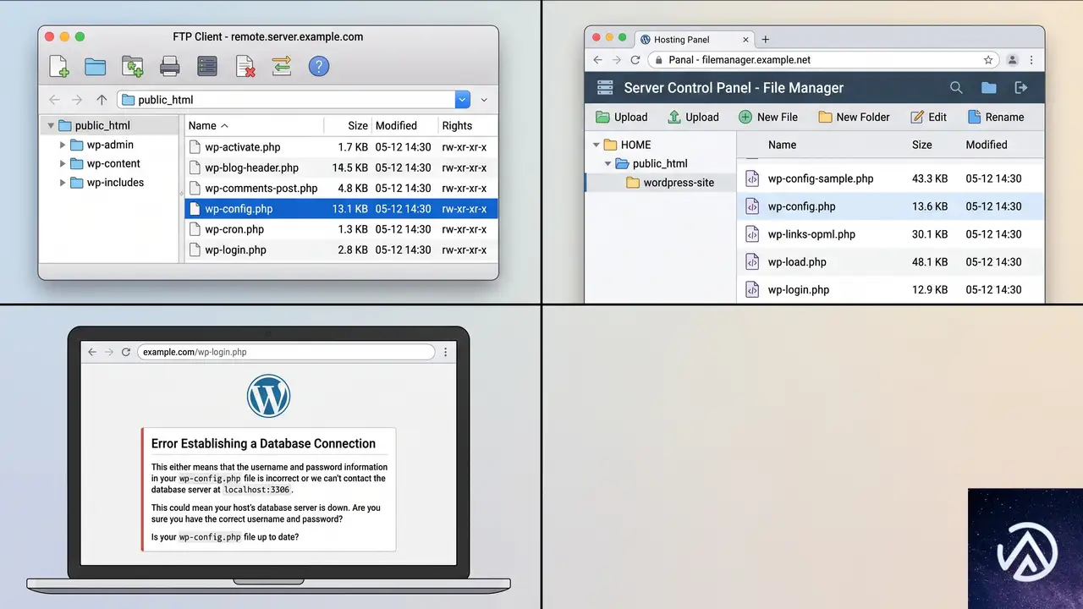Viewport: 1083px width, 609px height.
Task: Click the Rename button in File Manager
Action: click(x=995, y=118)
